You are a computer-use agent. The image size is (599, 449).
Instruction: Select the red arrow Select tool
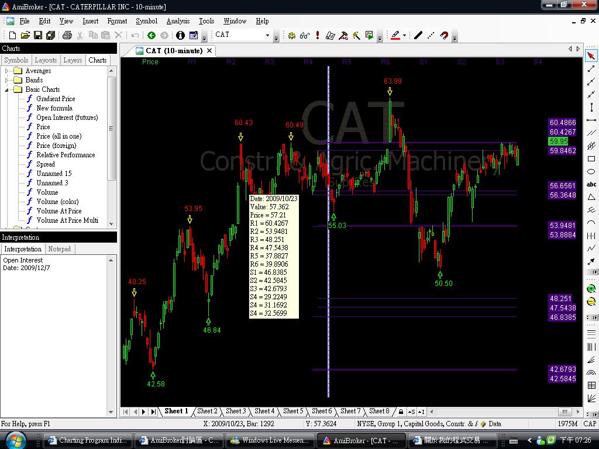[x=591, y=56]
